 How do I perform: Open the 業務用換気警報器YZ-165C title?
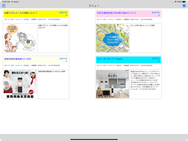[x=18, y=59]
